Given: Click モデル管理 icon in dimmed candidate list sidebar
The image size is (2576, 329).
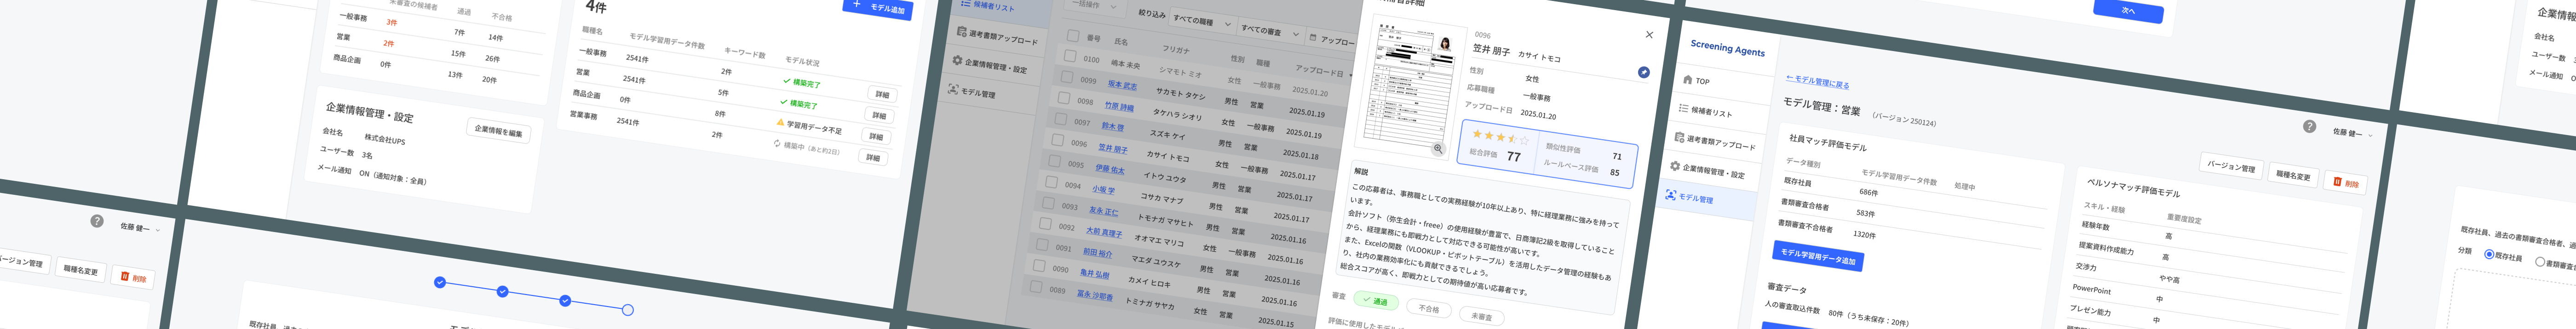Looking at the screenshot, I should 952,89.
